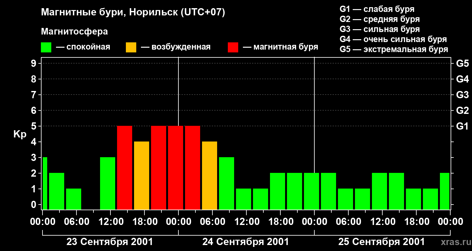Click the G5 label on right axis
472x251 pixels.
[x=463, y=63]
